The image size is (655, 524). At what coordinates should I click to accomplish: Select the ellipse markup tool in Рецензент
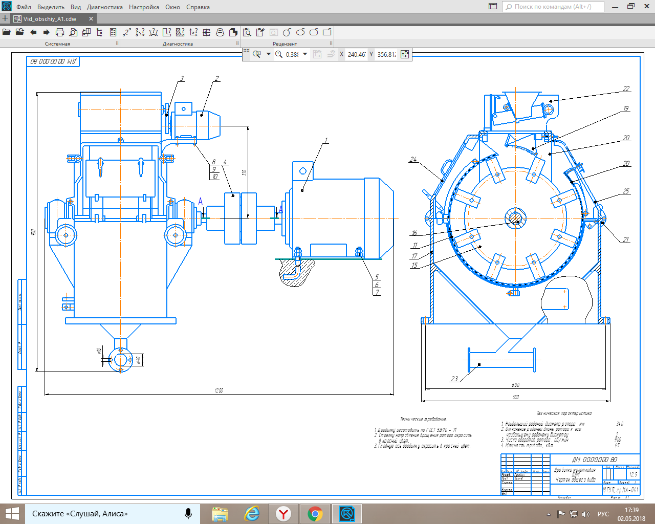300,32
